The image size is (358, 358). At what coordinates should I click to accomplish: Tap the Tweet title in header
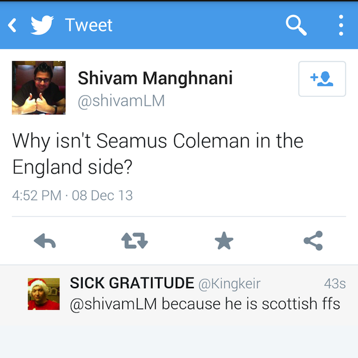click(x=89, y=25)
